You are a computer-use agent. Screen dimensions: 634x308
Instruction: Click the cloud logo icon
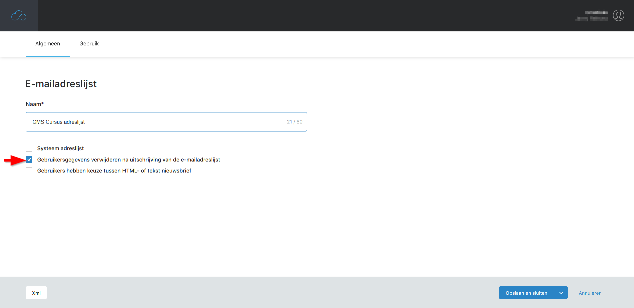tap(19, 16)
